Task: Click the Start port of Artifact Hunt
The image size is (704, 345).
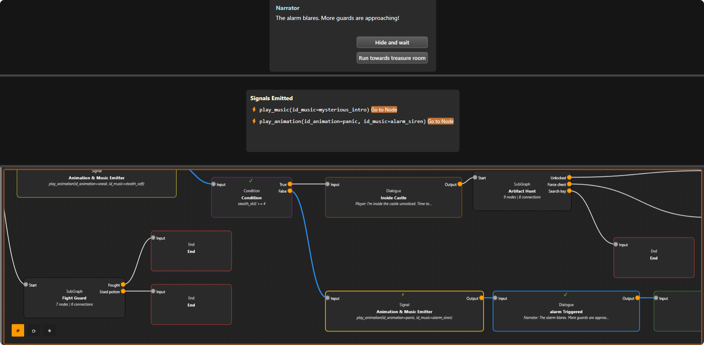Action: [x=475, y=177]
